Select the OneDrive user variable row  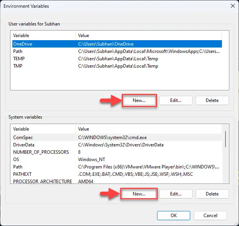click(117, 44)
